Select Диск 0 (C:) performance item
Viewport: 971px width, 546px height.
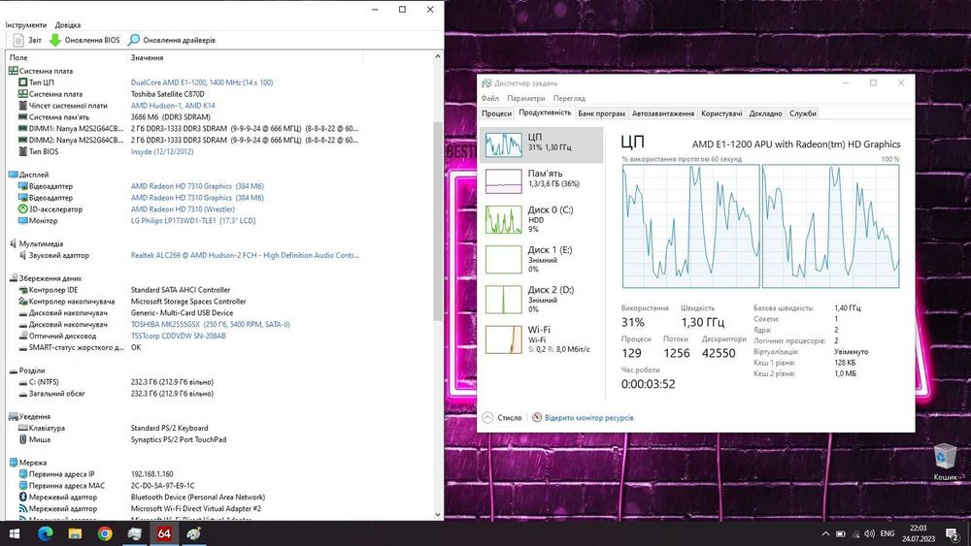[x=542, y=219]
